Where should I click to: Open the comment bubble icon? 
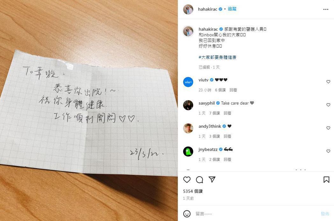pos(199,180)
